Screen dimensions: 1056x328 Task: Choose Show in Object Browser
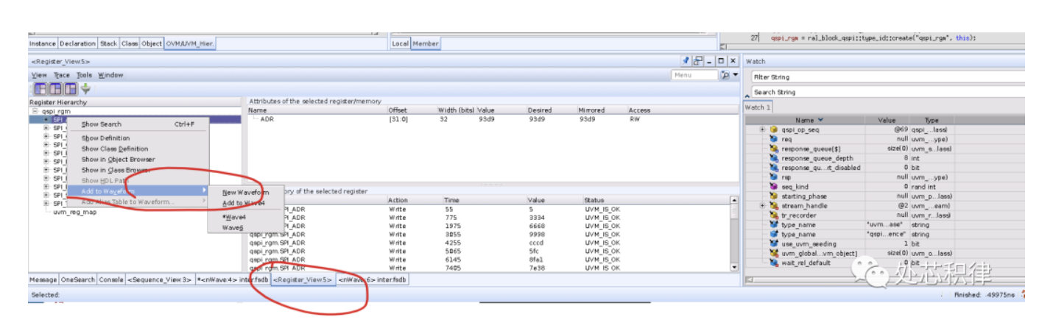coord(138,159)
